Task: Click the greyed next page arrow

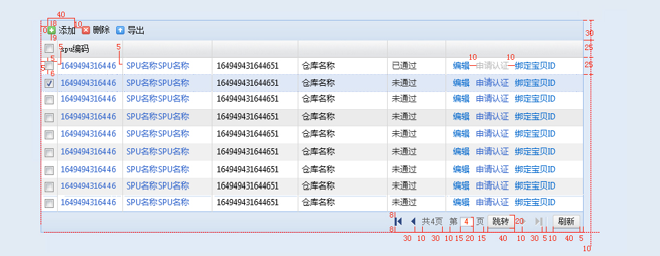Action: point(524,222)
